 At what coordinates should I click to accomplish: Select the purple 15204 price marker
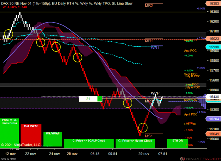213,119
